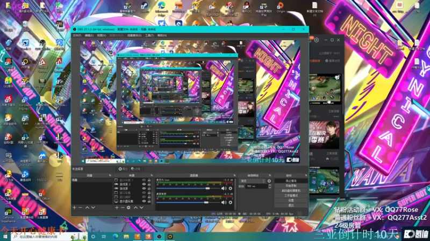Open the 渐变 transition type dropdown
Viewport: 430px width, 241px height.
(x=252, y=181)
